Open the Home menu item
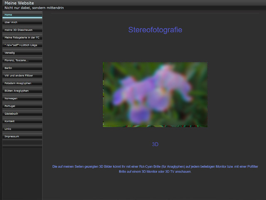Image resolution: width=266 pixels, height=200 pixels. tap(22, 15)
